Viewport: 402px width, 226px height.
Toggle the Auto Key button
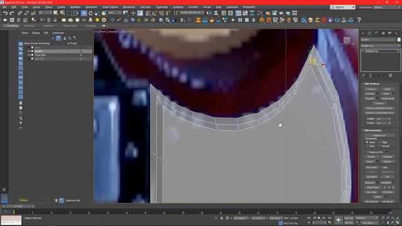349,218
